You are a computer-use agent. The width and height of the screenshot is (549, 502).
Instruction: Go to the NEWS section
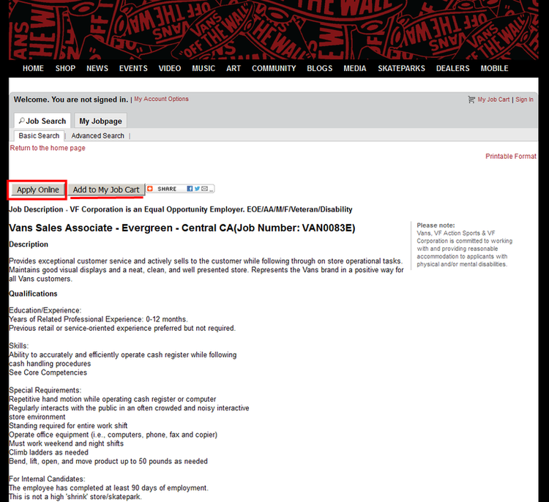pos(97,68)
